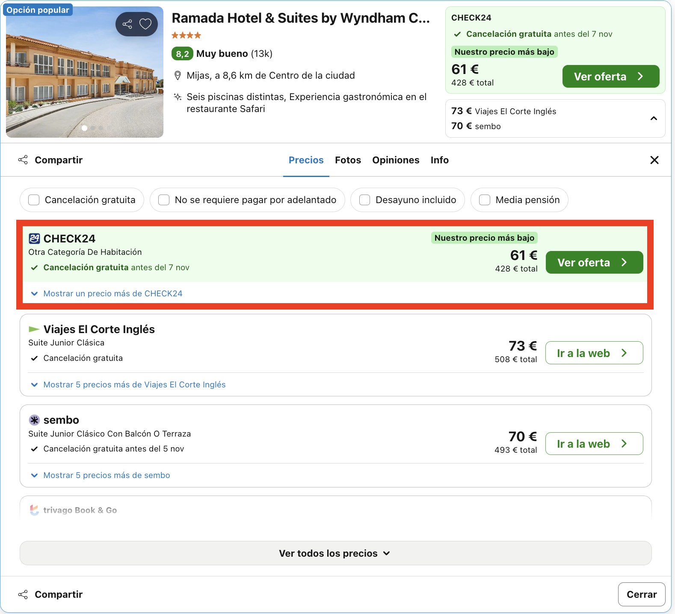
Task: Click the sparkle highlights icon beside Seis piscinas
Action: pos(178,97)
